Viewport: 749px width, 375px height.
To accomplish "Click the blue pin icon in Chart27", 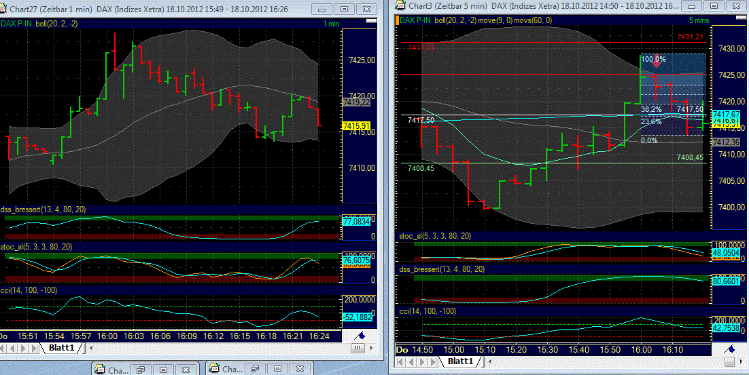I will click(x=361, y=336).
